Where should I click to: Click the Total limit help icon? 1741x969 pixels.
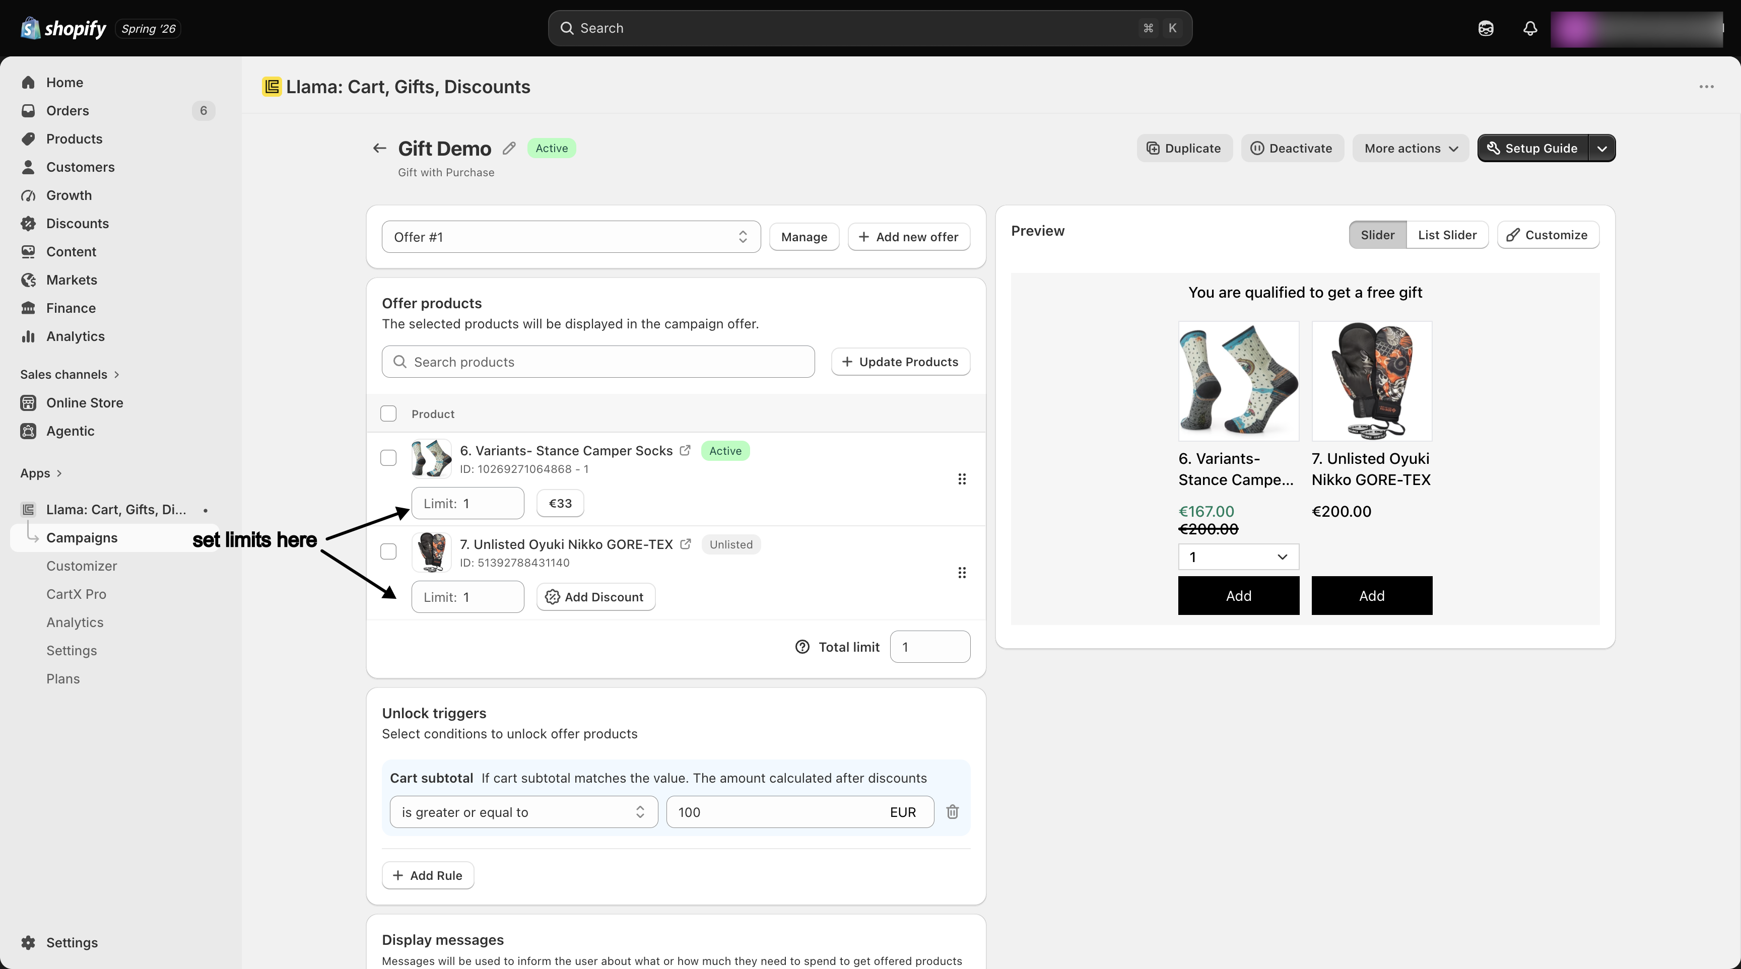click(802, 647)
